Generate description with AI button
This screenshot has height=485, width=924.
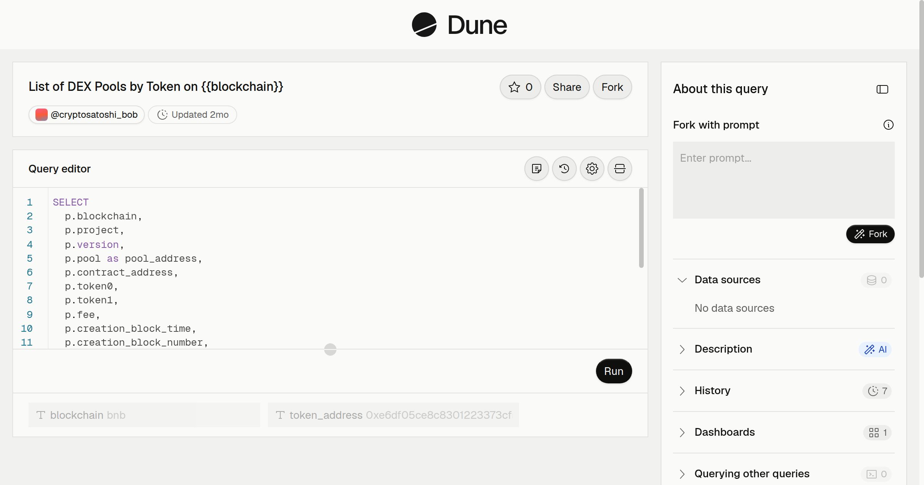(875, 350)
